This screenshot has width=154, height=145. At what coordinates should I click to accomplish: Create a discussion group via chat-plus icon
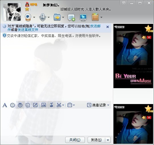tap(71, 18)
